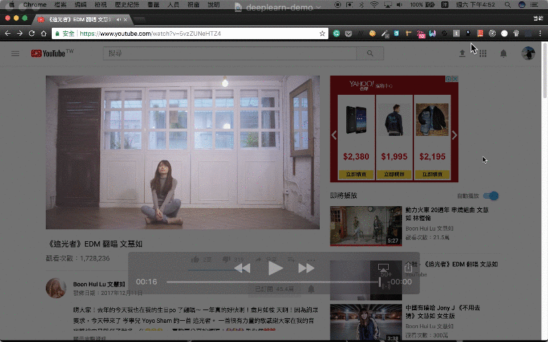Open the 編輯 menu

[80, 5]
